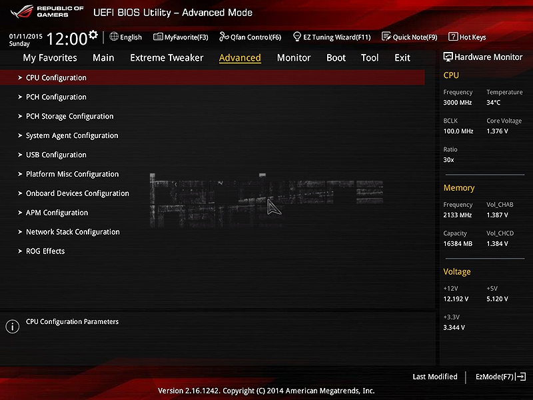
Task: Click CPU frequency value 3000 MHz
Action: tap(458, 103)
